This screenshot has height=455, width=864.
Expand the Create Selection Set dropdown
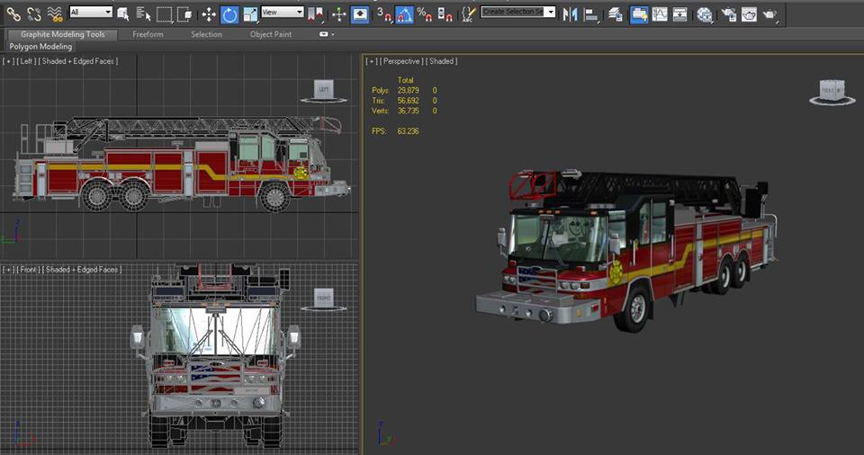coord(550,13)
